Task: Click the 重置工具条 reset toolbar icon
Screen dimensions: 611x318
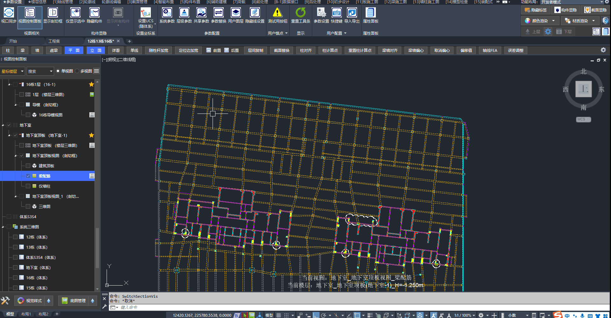Action: coord(300,13)
